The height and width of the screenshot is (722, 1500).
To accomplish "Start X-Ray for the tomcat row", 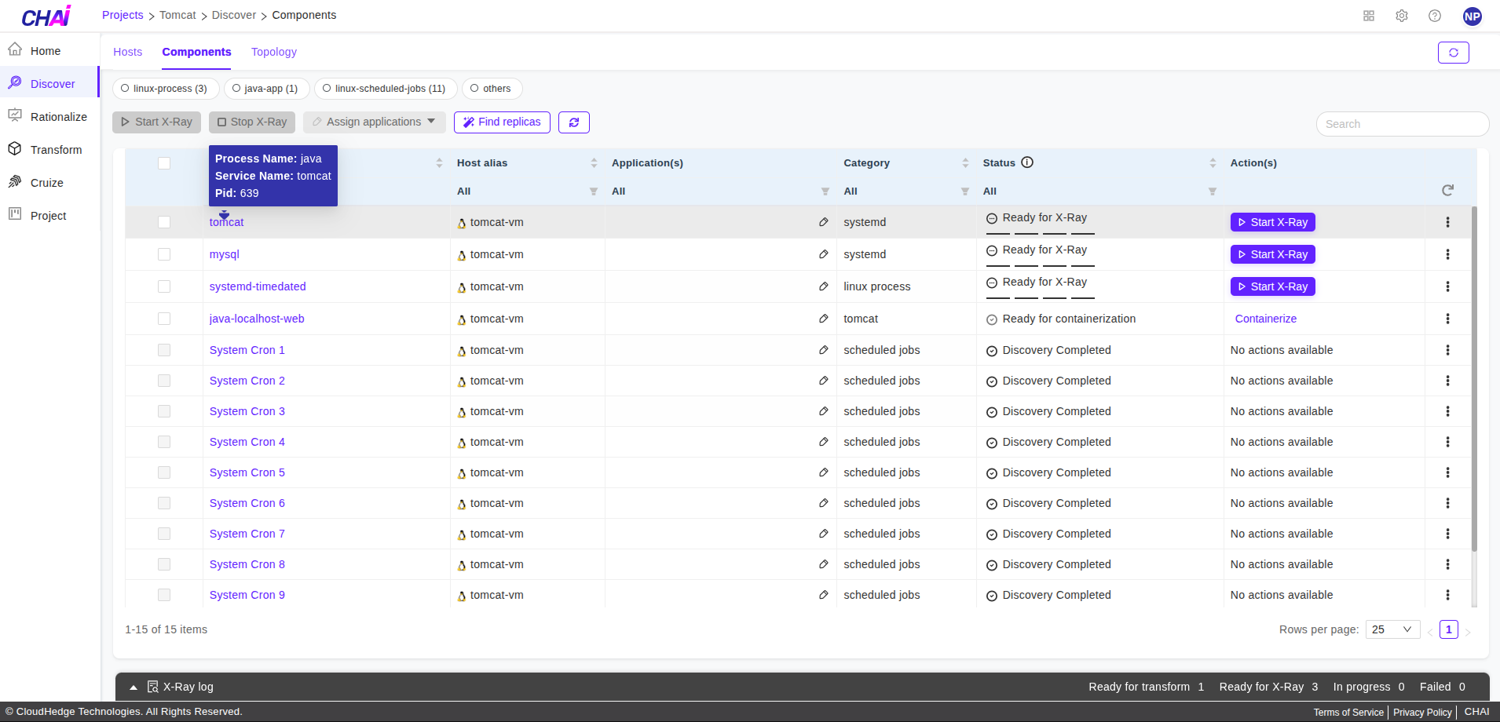I will pos(1273,222).
